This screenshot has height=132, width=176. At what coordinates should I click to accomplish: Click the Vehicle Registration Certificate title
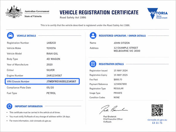99,12
